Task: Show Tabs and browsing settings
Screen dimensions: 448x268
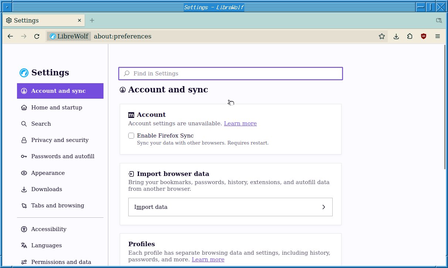Action: pyautogui.click(x=60, y=206)
